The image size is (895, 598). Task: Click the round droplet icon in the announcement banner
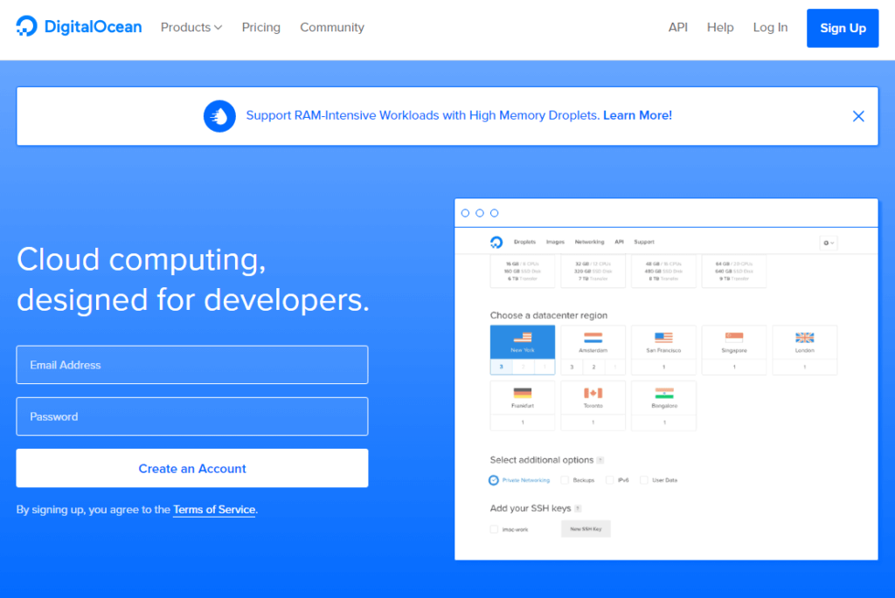tap(219, 116)
